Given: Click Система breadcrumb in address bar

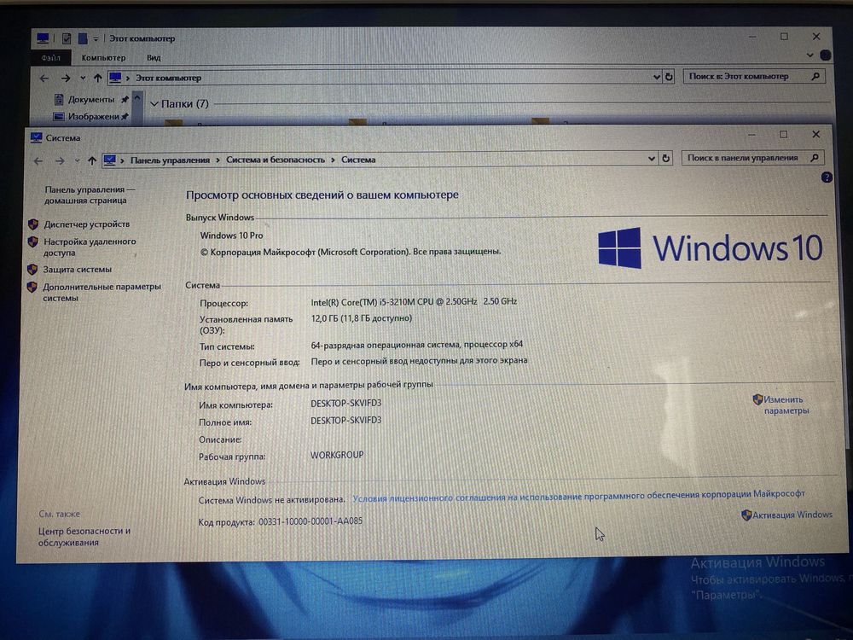Looking at the screenshot, I should click(x=358, y=160).
